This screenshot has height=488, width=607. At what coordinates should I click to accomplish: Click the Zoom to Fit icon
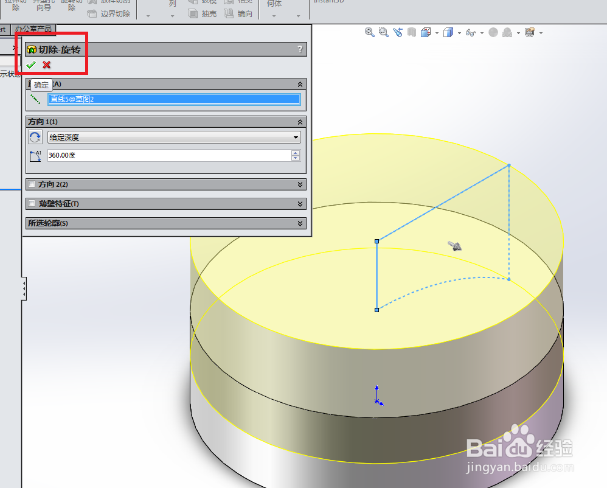370,32
